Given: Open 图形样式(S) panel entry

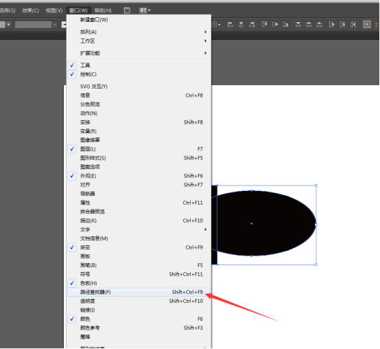Looking at the screenshot, I should [x=139, y=158].
